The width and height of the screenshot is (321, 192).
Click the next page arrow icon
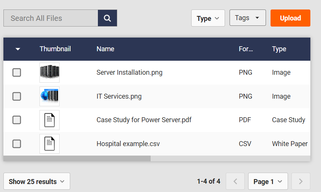(x=301, y=181)
